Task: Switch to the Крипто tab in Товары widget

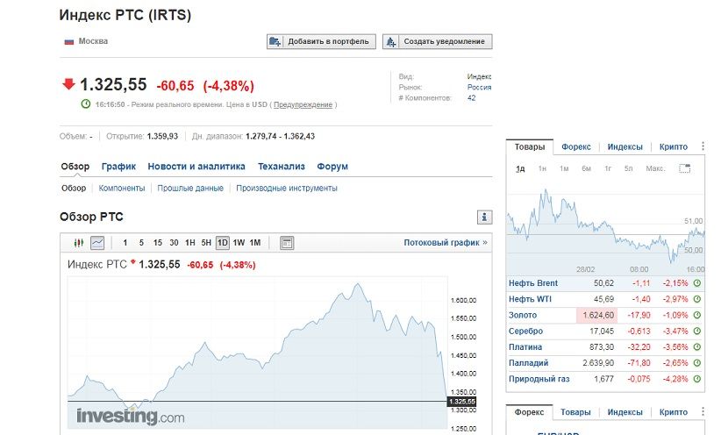Action: [674, 146]
